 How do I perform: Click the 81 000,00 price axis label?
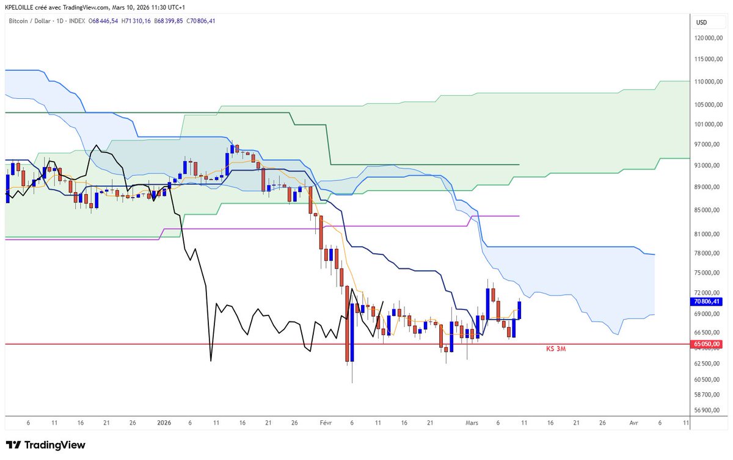click(x=707, y=234)
